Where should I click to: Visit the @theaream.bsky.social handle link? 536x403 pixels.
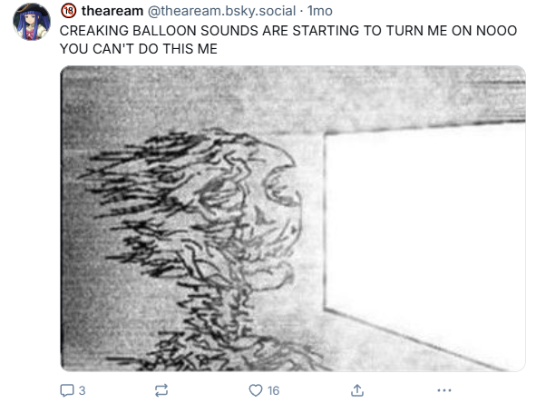pos(221,11)
